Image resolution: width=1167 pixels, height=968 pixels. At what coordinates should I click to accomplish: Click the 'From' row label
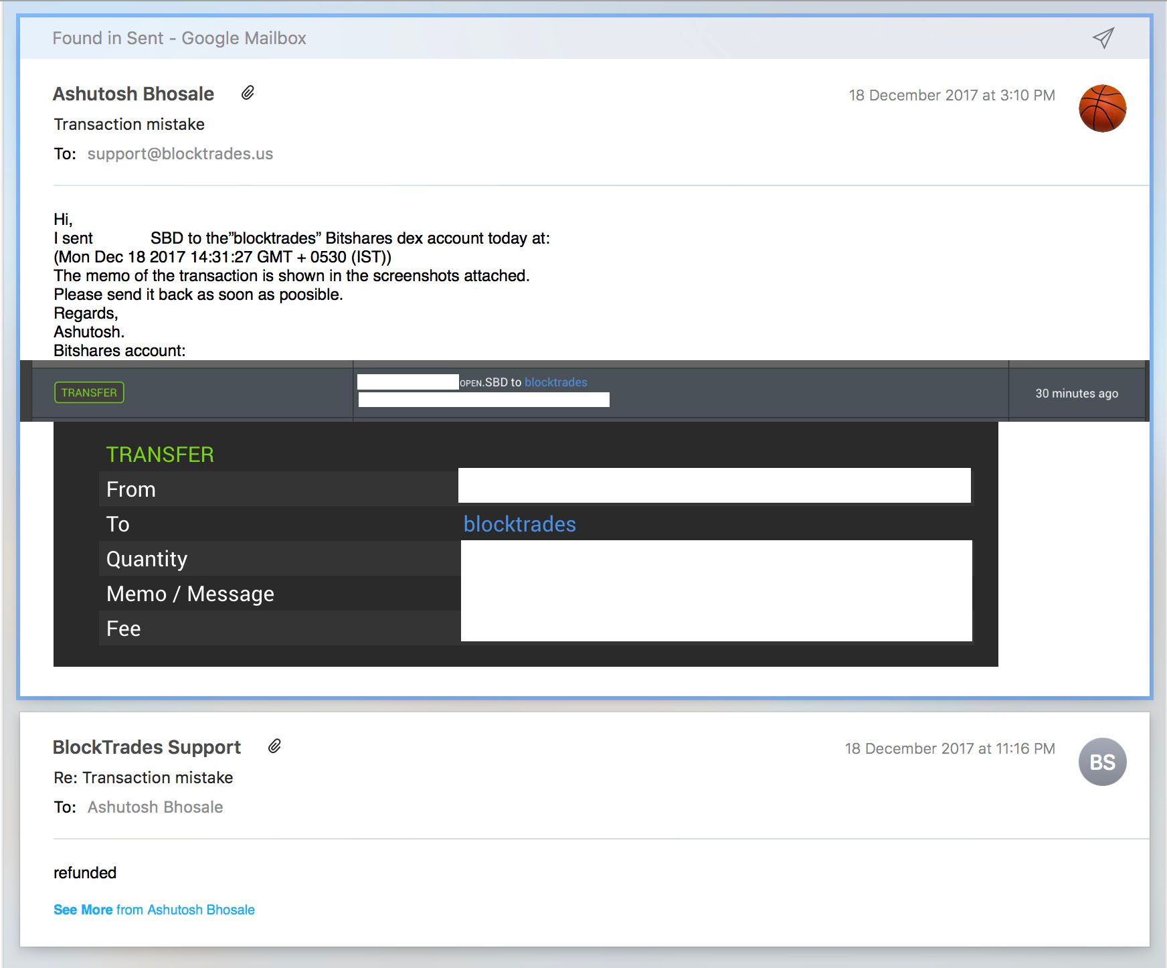coord(131,489)
